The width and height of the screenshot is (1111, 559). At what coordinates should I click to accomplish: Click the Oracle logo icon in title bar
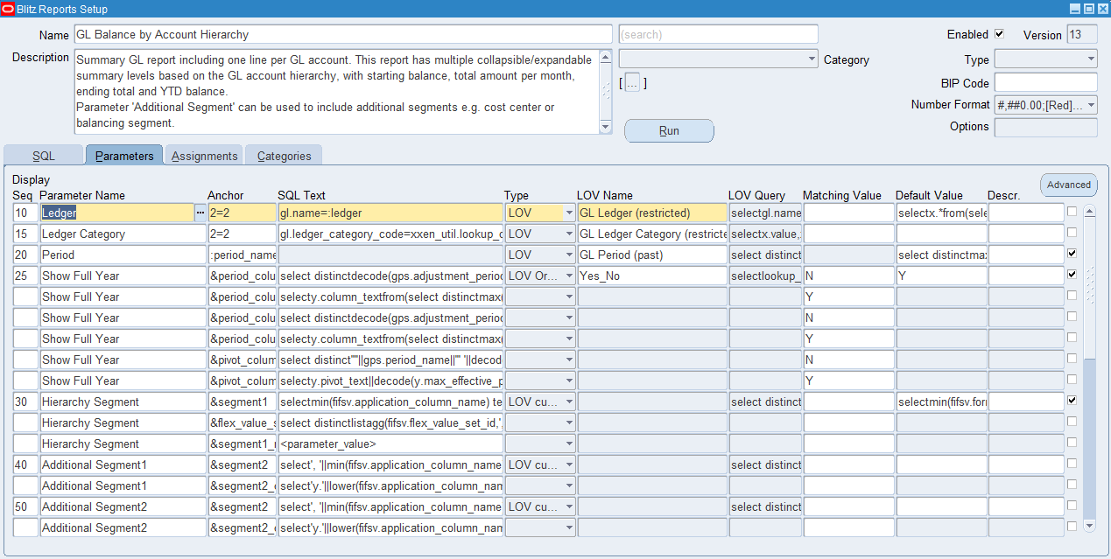tap(8, 9)
